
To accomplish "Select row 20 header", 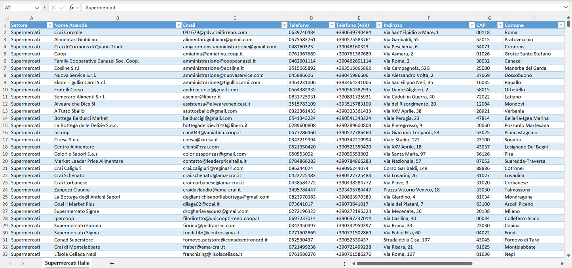I will (x=5, y=161).
